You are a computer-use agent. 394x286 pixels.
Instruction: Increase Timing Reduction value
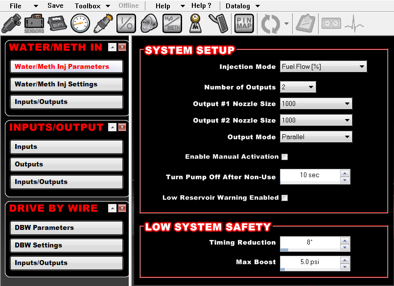pos(345,241)
